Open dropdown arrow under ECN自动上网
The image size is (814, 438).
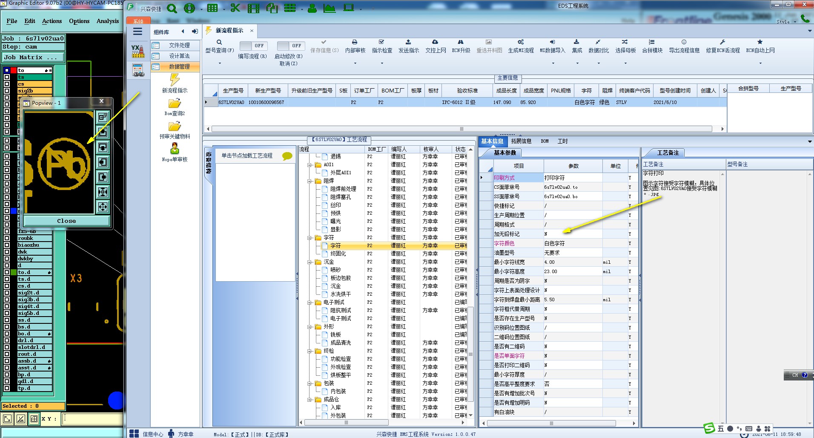tap(760, 63)
